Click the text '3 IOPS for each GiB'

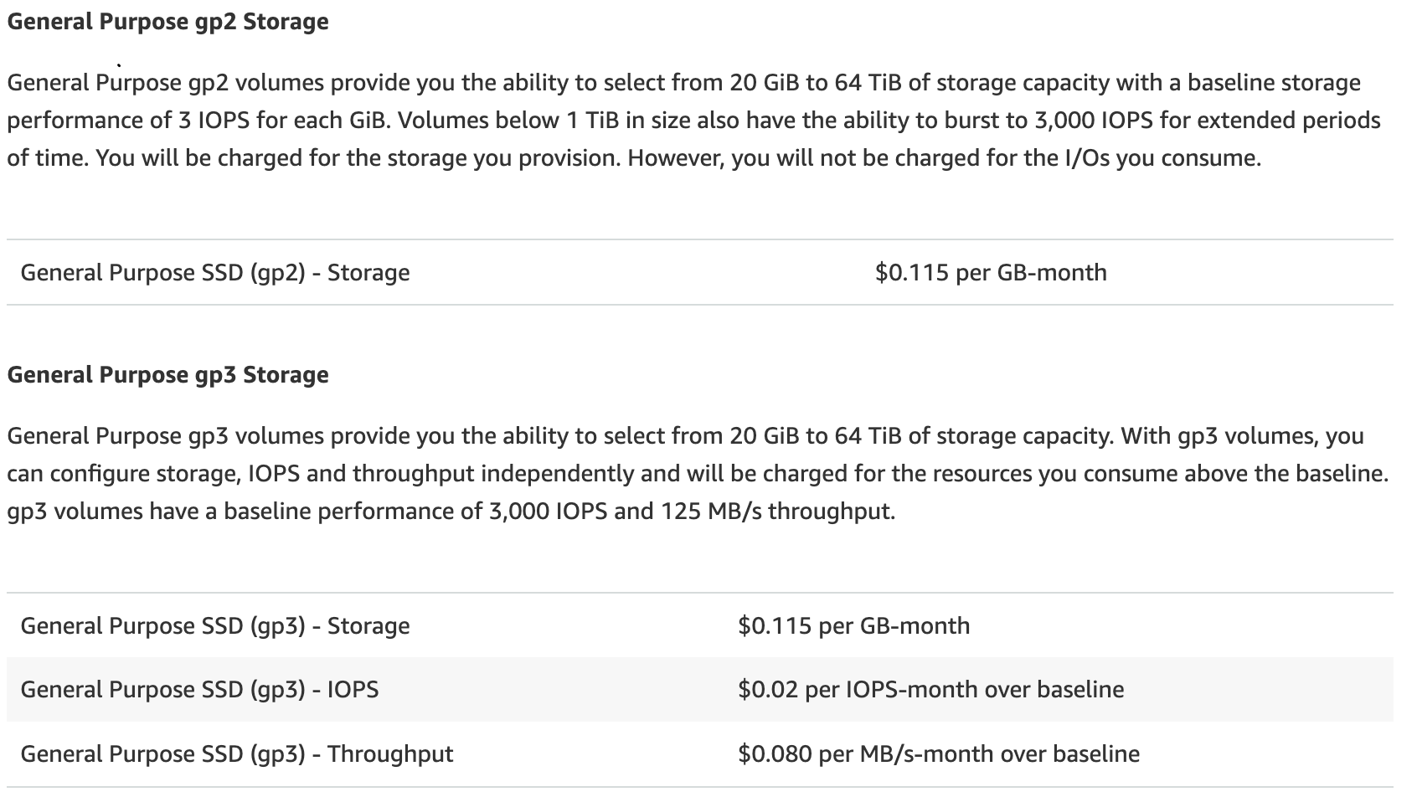(284, 121)
